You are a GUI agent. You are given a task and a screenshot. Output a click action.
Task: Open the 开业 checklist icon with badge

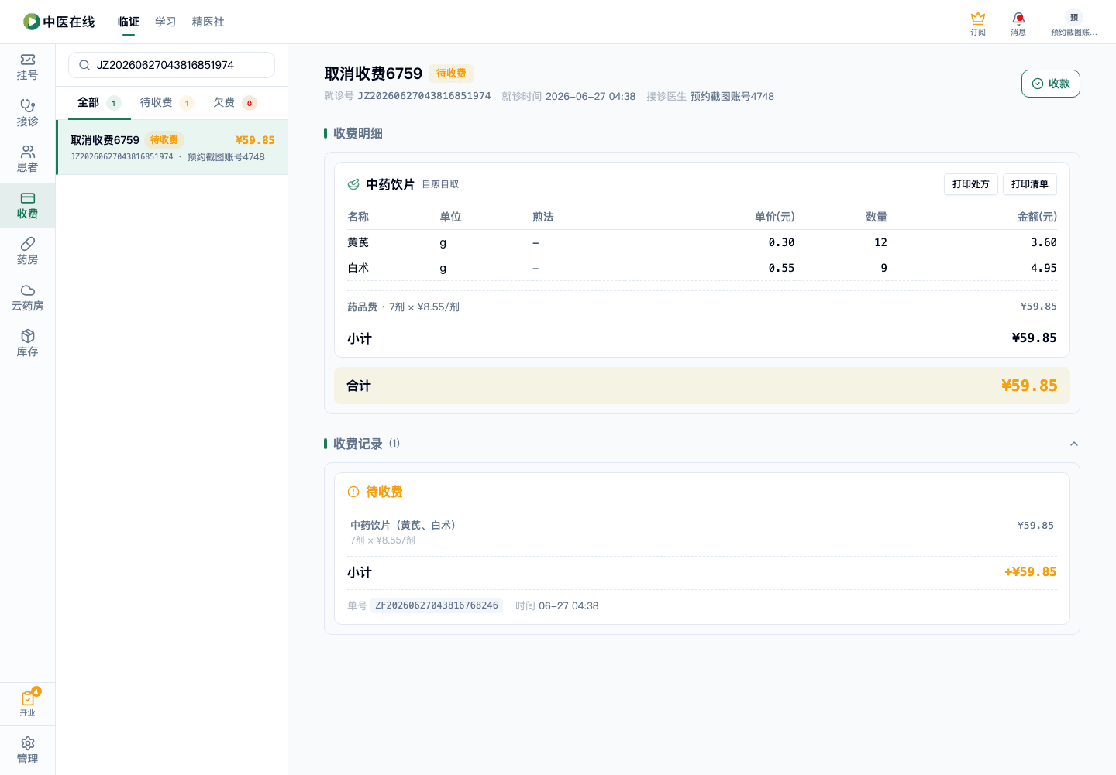pyautogui.click(x=28, y=698)
